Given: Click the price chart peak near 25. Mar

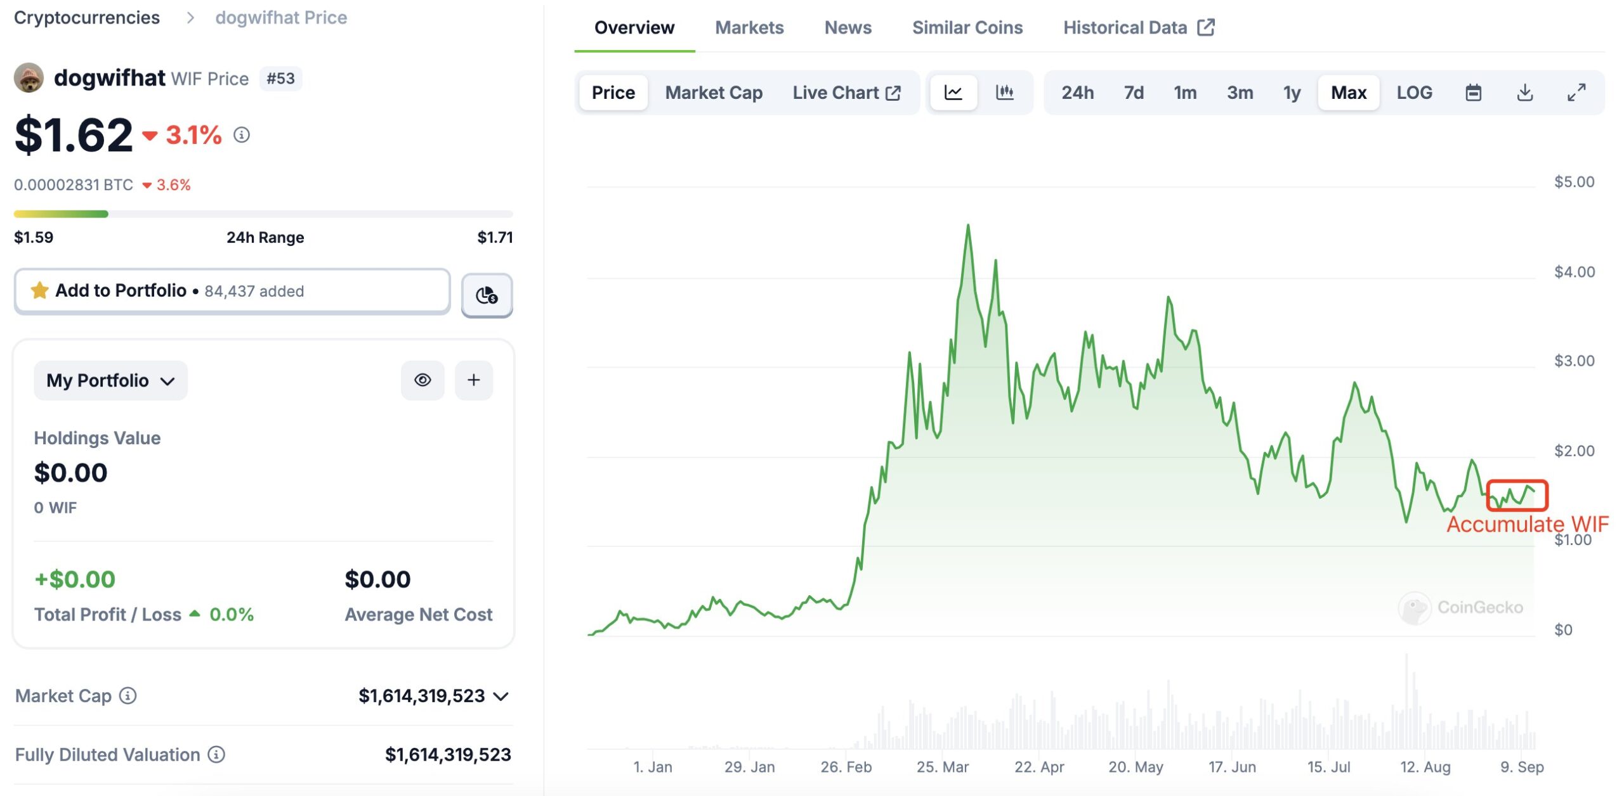Looking at the screenshot, I should coord(967,226).
